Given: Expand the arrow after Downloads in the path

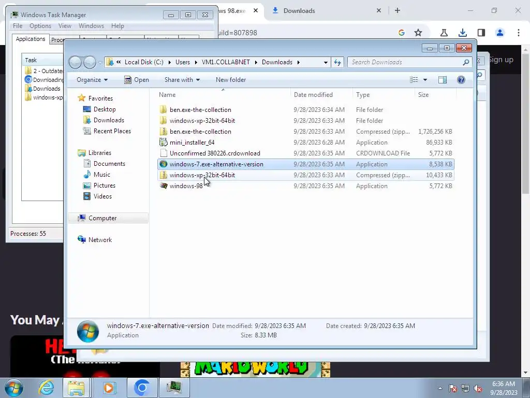Looking at the screenshot, I should [299, 62].
